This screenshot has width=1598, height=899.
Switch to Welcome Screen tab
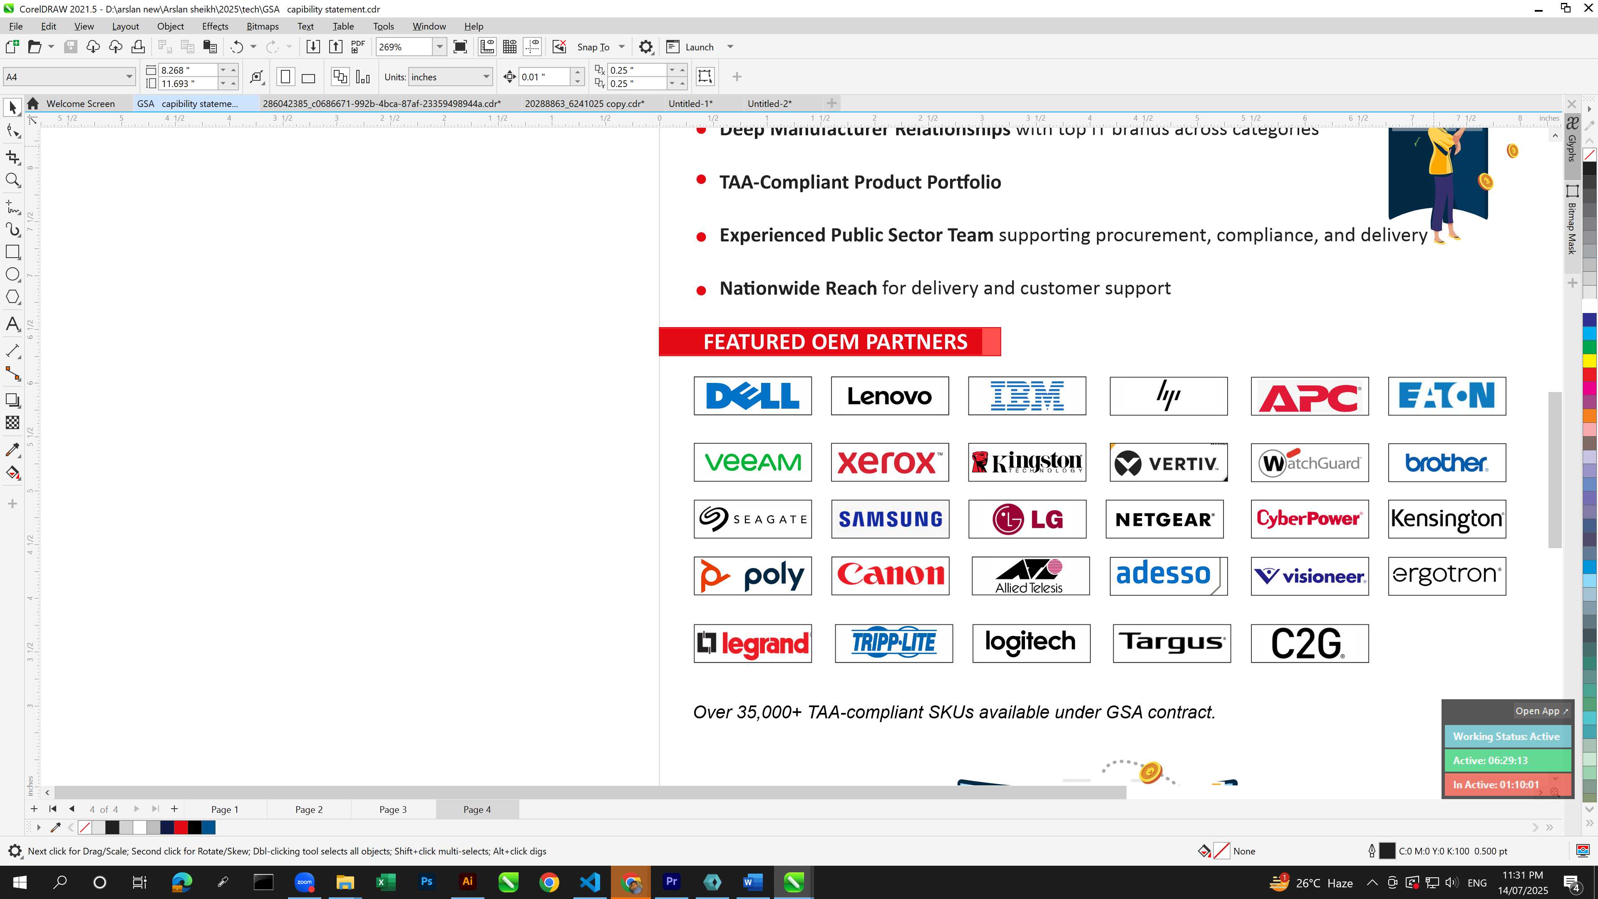tap(80, 104)
